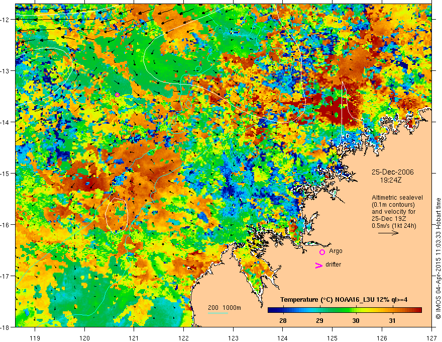Click the '200 1000m' depth contour label
442x342 pixels.
(x=225, y=308)
